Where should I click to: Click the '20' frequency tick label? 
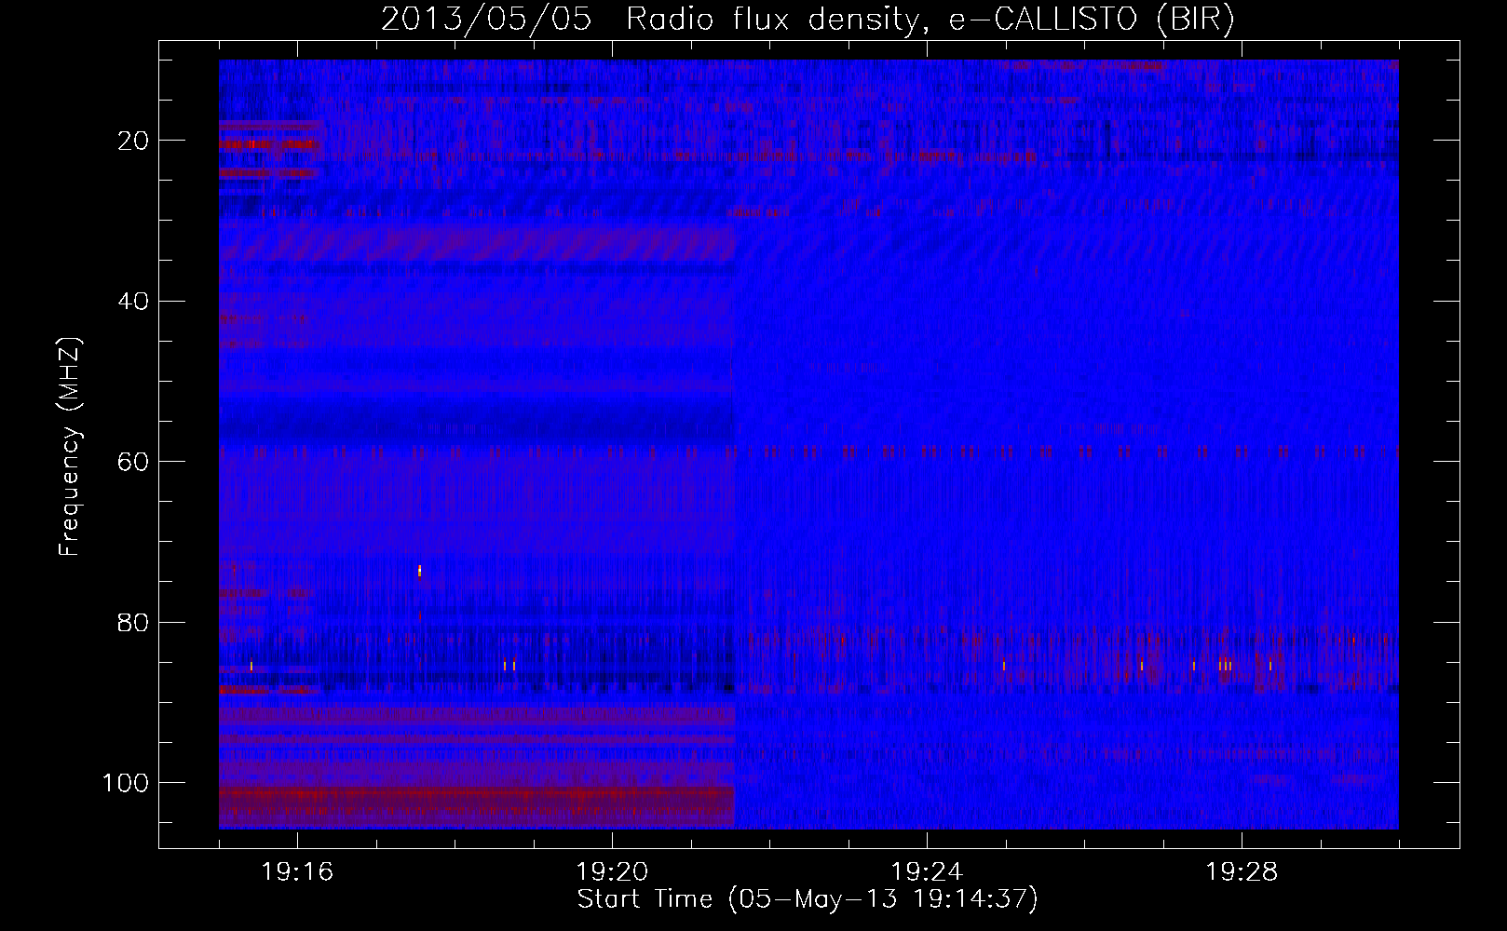[135, 141]
